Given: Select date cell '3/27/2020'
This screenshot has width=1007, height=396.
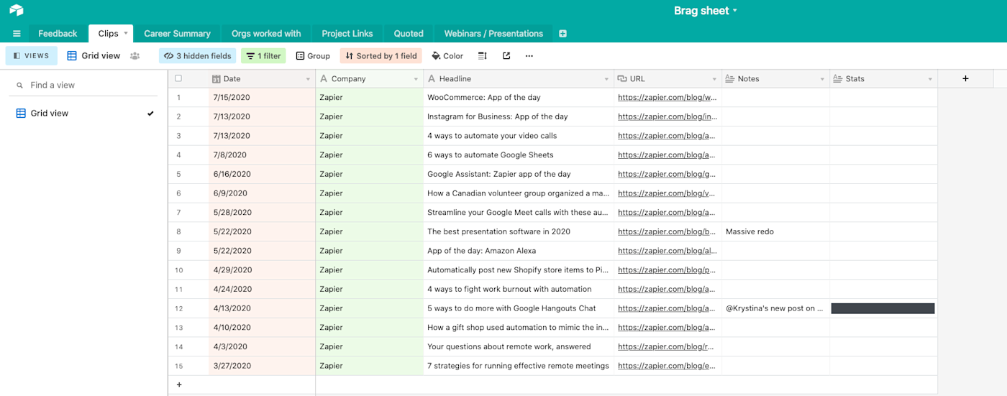Looking at the screenshot, I should pyautogui.click(x=262, y=366).
